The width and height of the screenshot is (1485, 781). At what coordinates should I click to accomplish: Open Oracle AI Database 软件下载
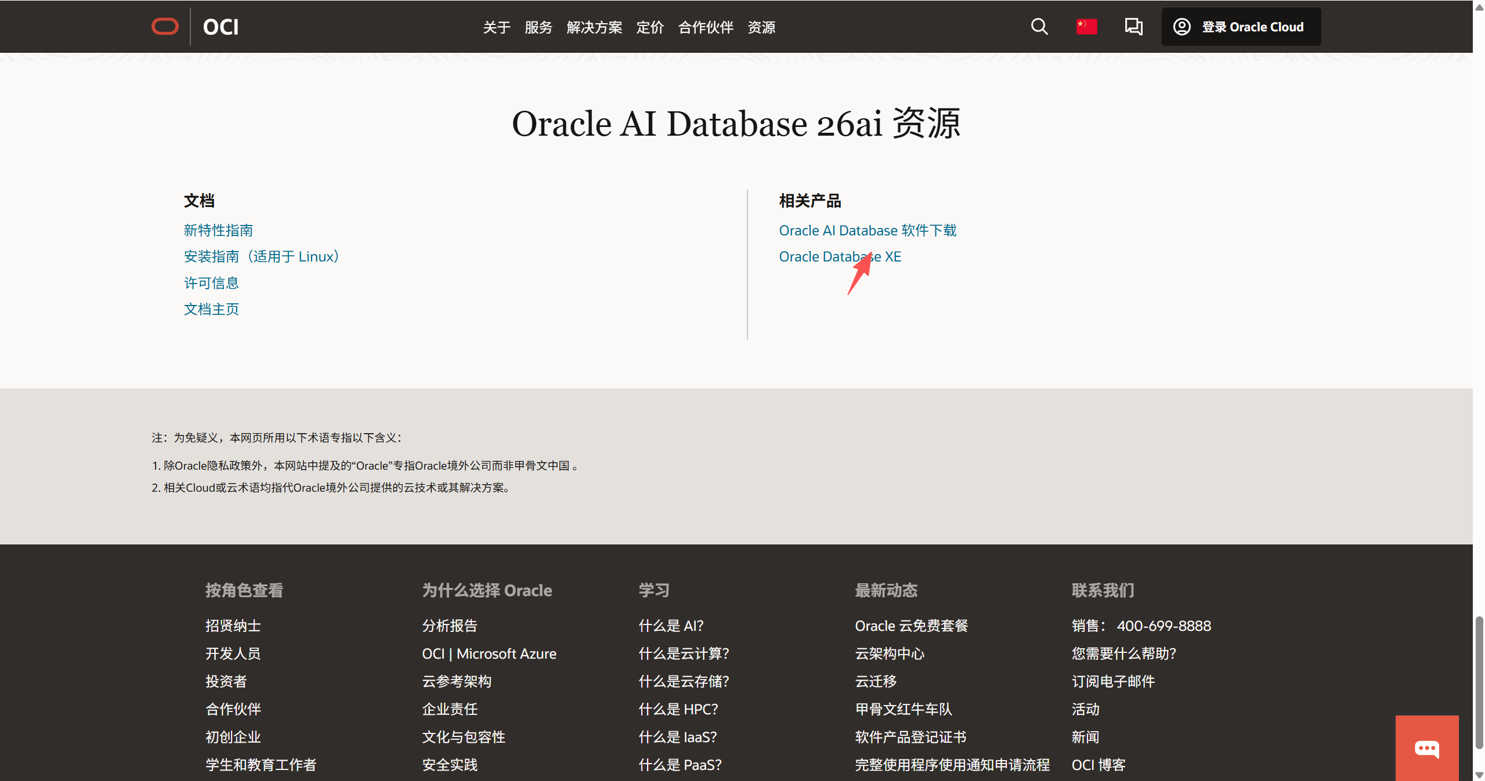click(x=868, y=230)
